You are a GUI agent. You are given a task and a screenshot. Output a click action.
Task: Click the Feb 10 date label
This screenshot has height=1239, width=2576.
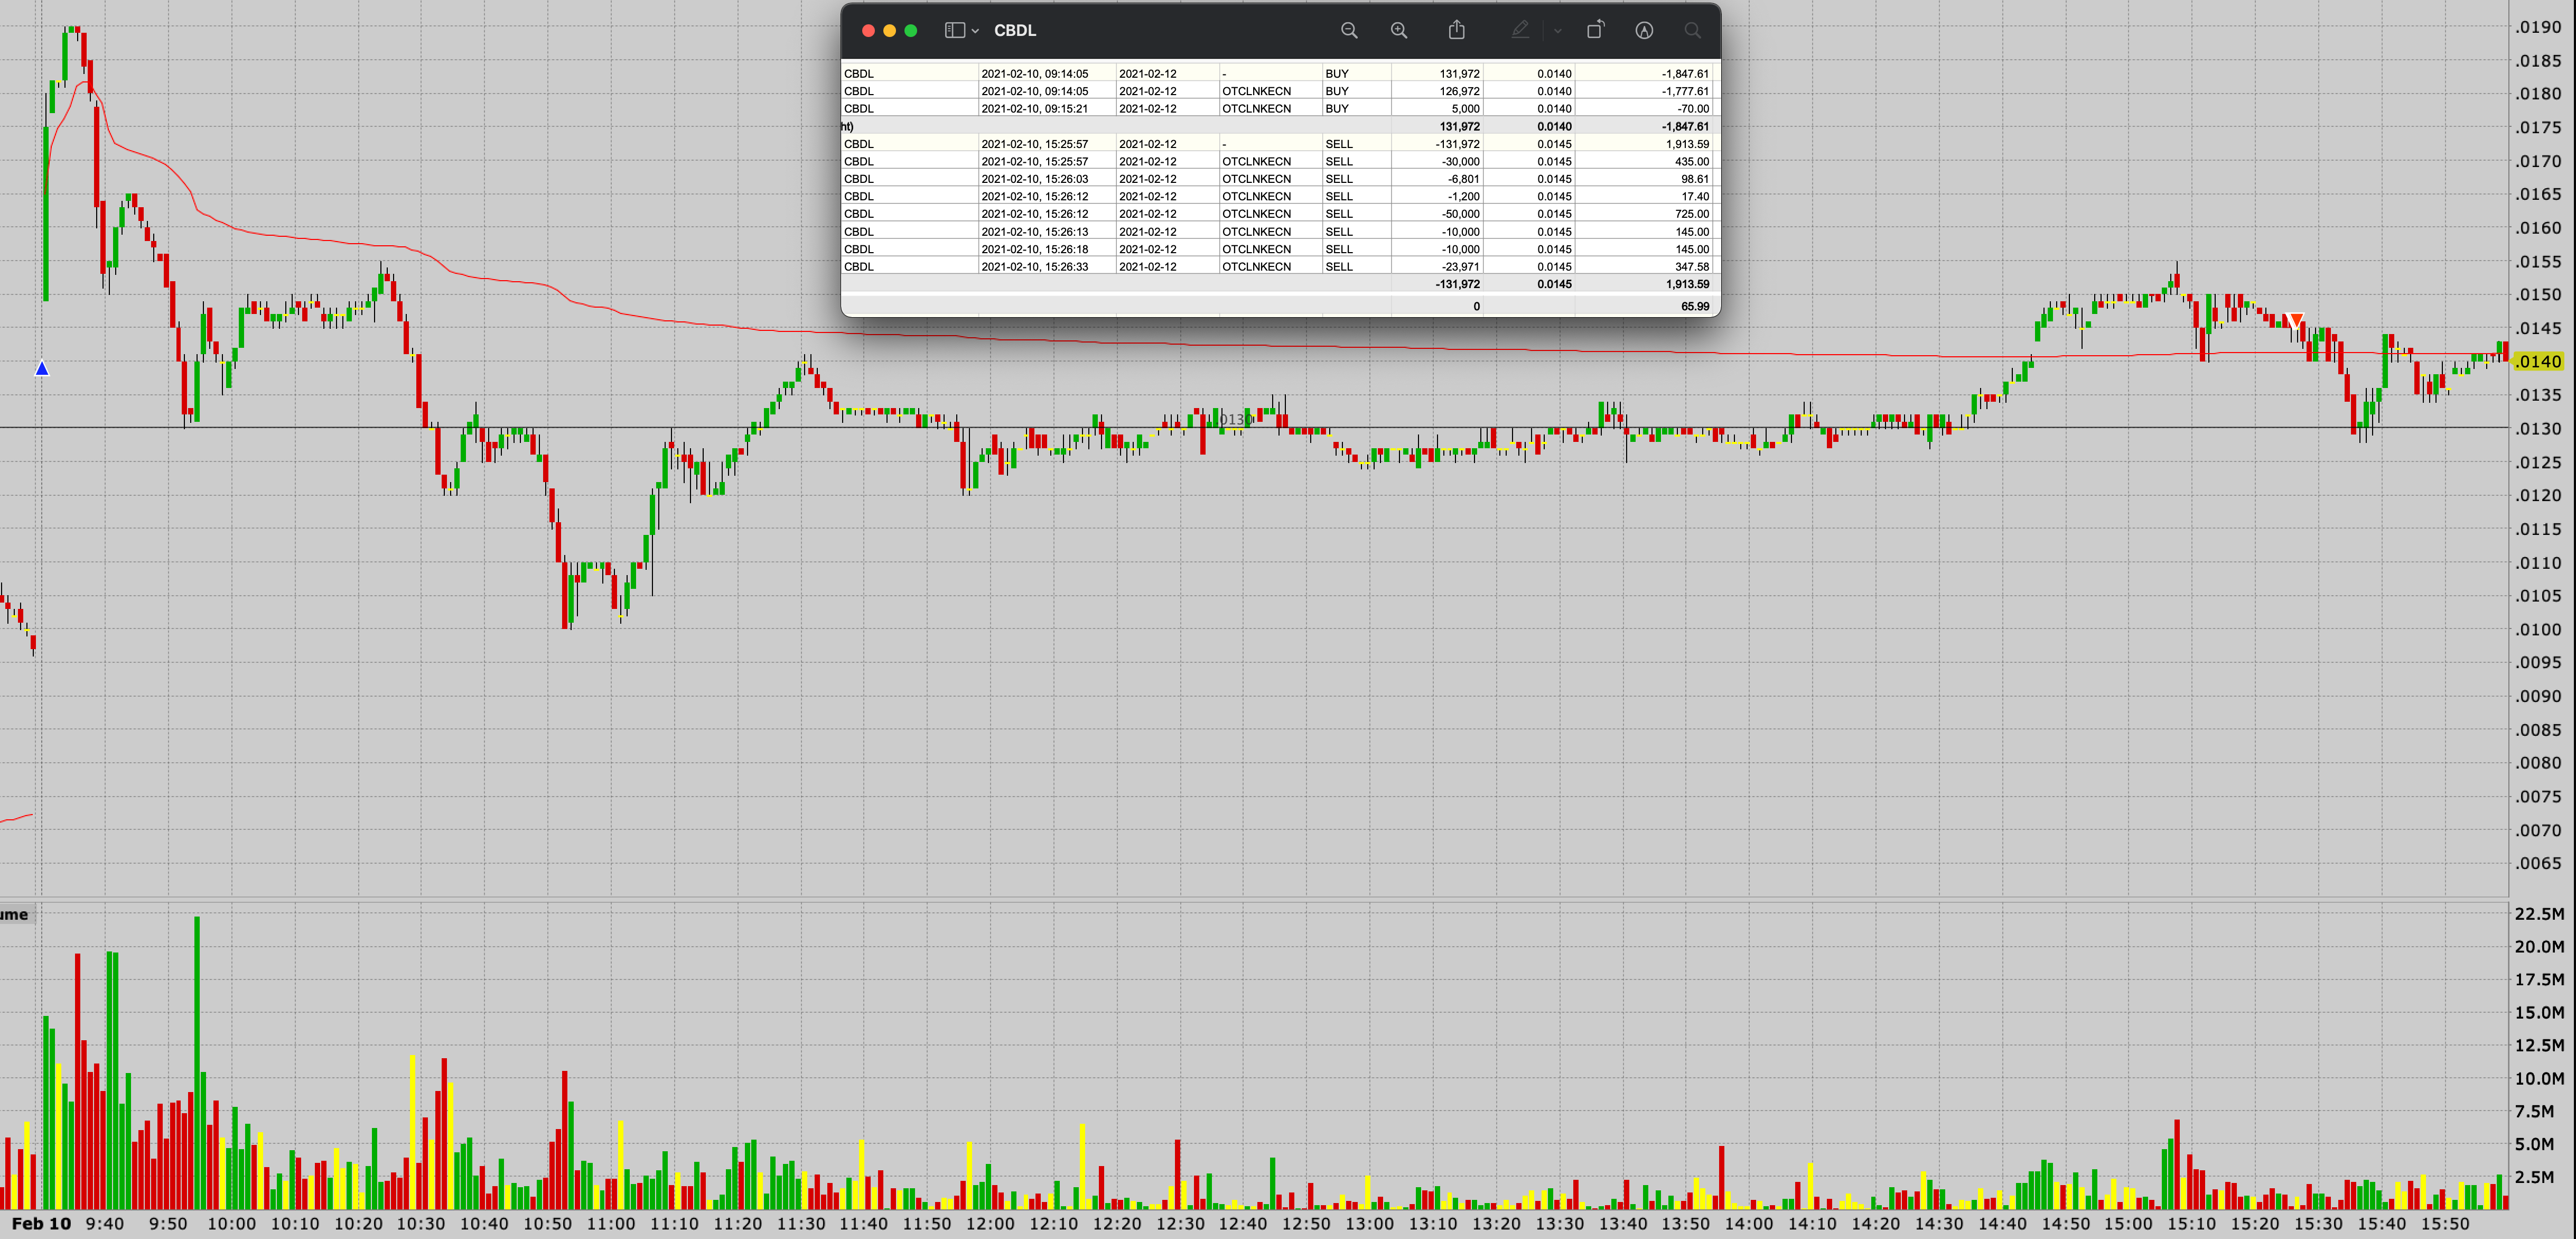[x=41, y=1223]
